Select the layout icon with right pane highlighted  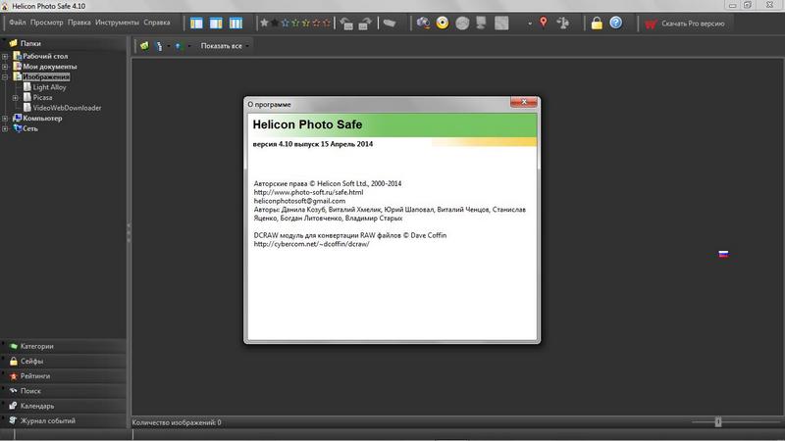(216, 23)
